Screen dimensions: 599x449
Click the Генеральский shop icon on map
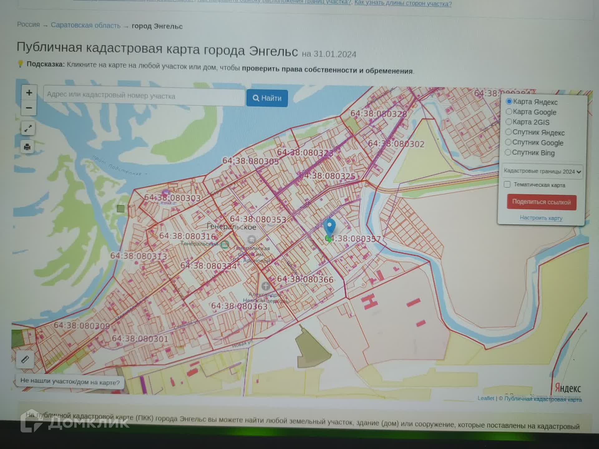[x=225, y=244]
